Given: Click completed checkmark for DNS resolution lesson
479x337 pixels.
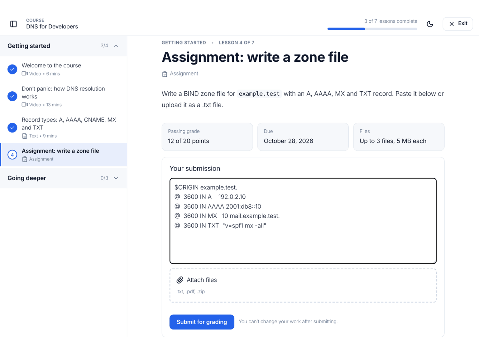Looking at the screenshot, I should (12, 96).
